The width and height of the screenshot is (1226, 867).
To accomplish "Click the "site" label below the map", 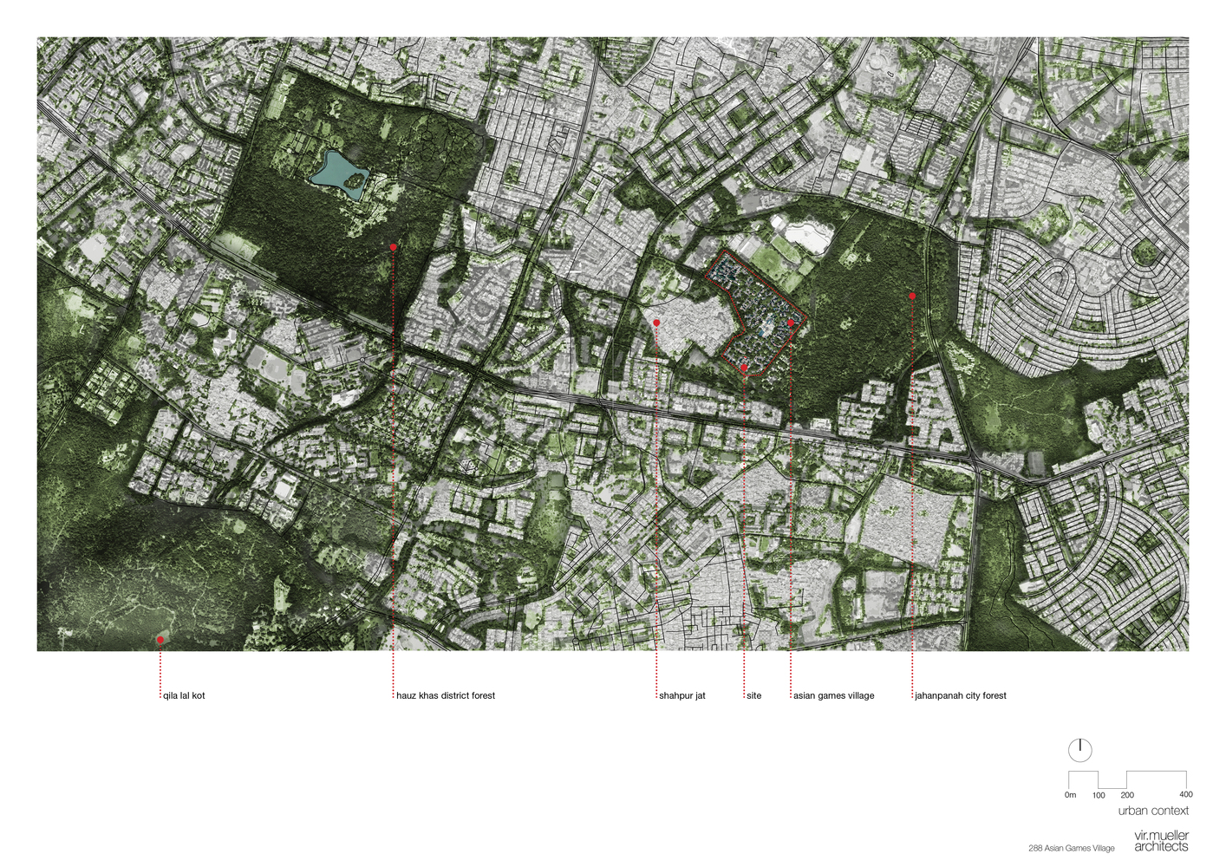I will click(x=754, y=695).
